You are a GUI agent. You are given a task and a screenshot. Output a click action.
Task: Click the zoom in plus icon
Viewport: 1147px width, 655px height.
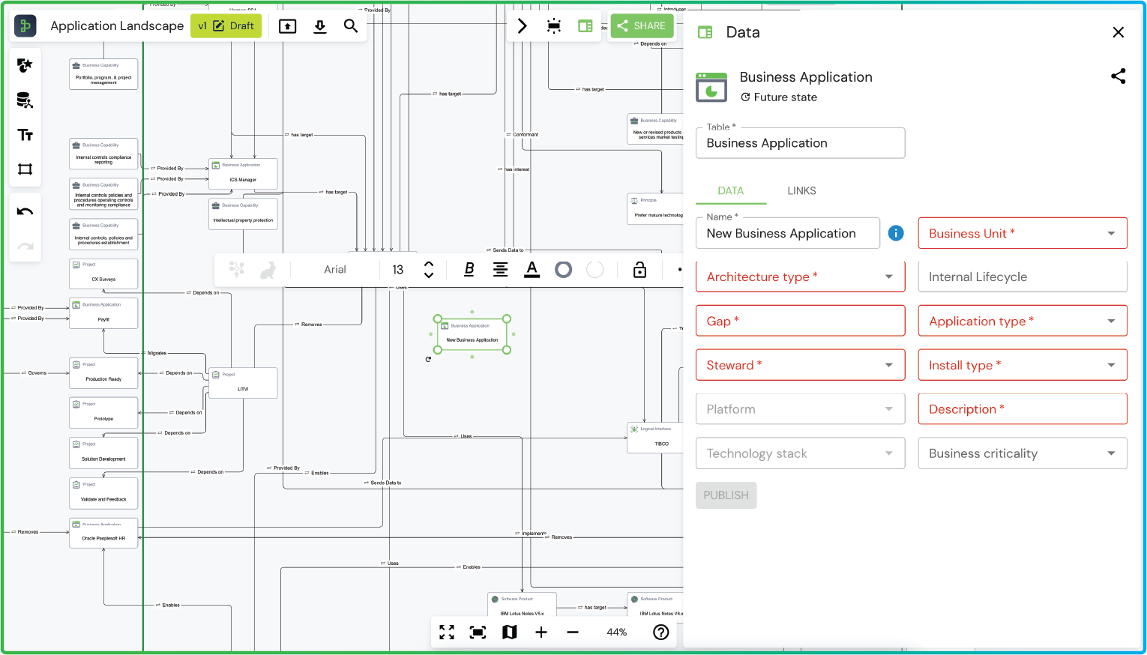pos(541,633)
